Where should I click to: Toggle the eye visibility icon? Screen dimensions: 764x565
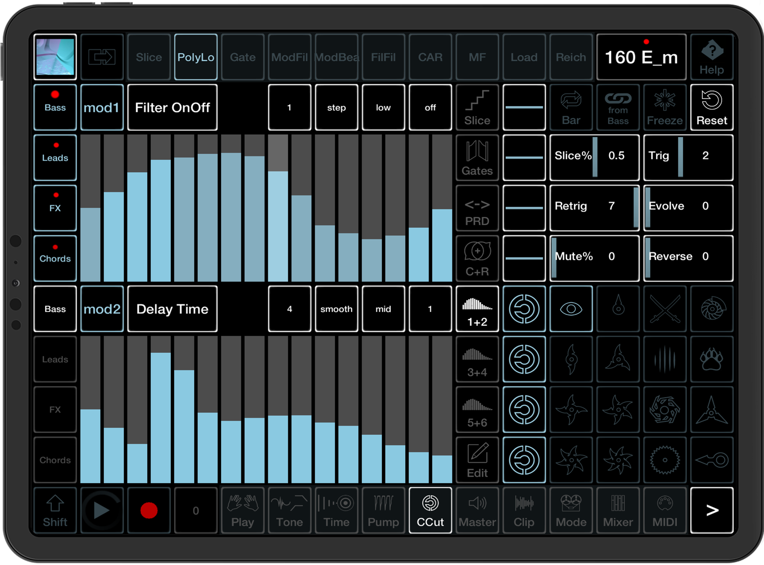(571, 309)
